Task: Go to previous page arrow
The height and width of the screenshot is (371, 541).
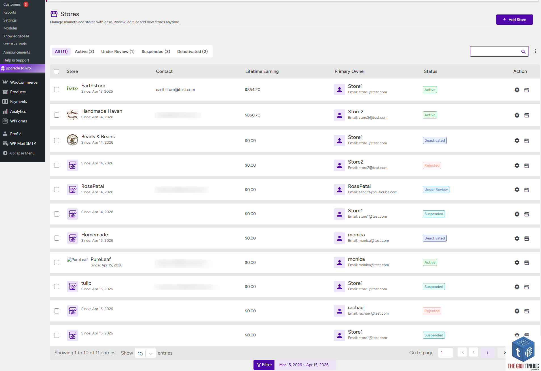Action: 473,352
